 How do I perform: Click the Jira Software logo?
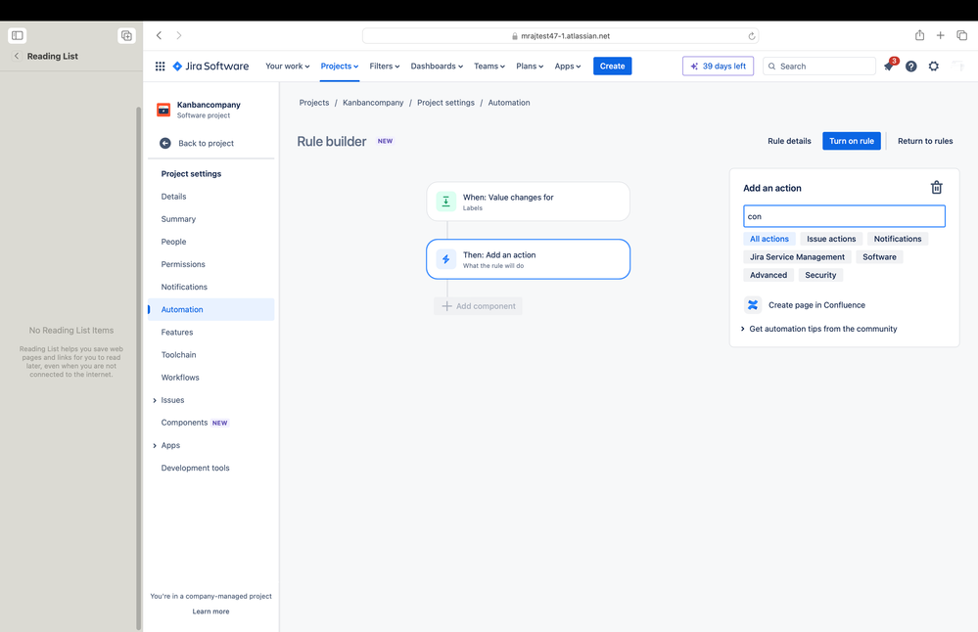point(210,67)
